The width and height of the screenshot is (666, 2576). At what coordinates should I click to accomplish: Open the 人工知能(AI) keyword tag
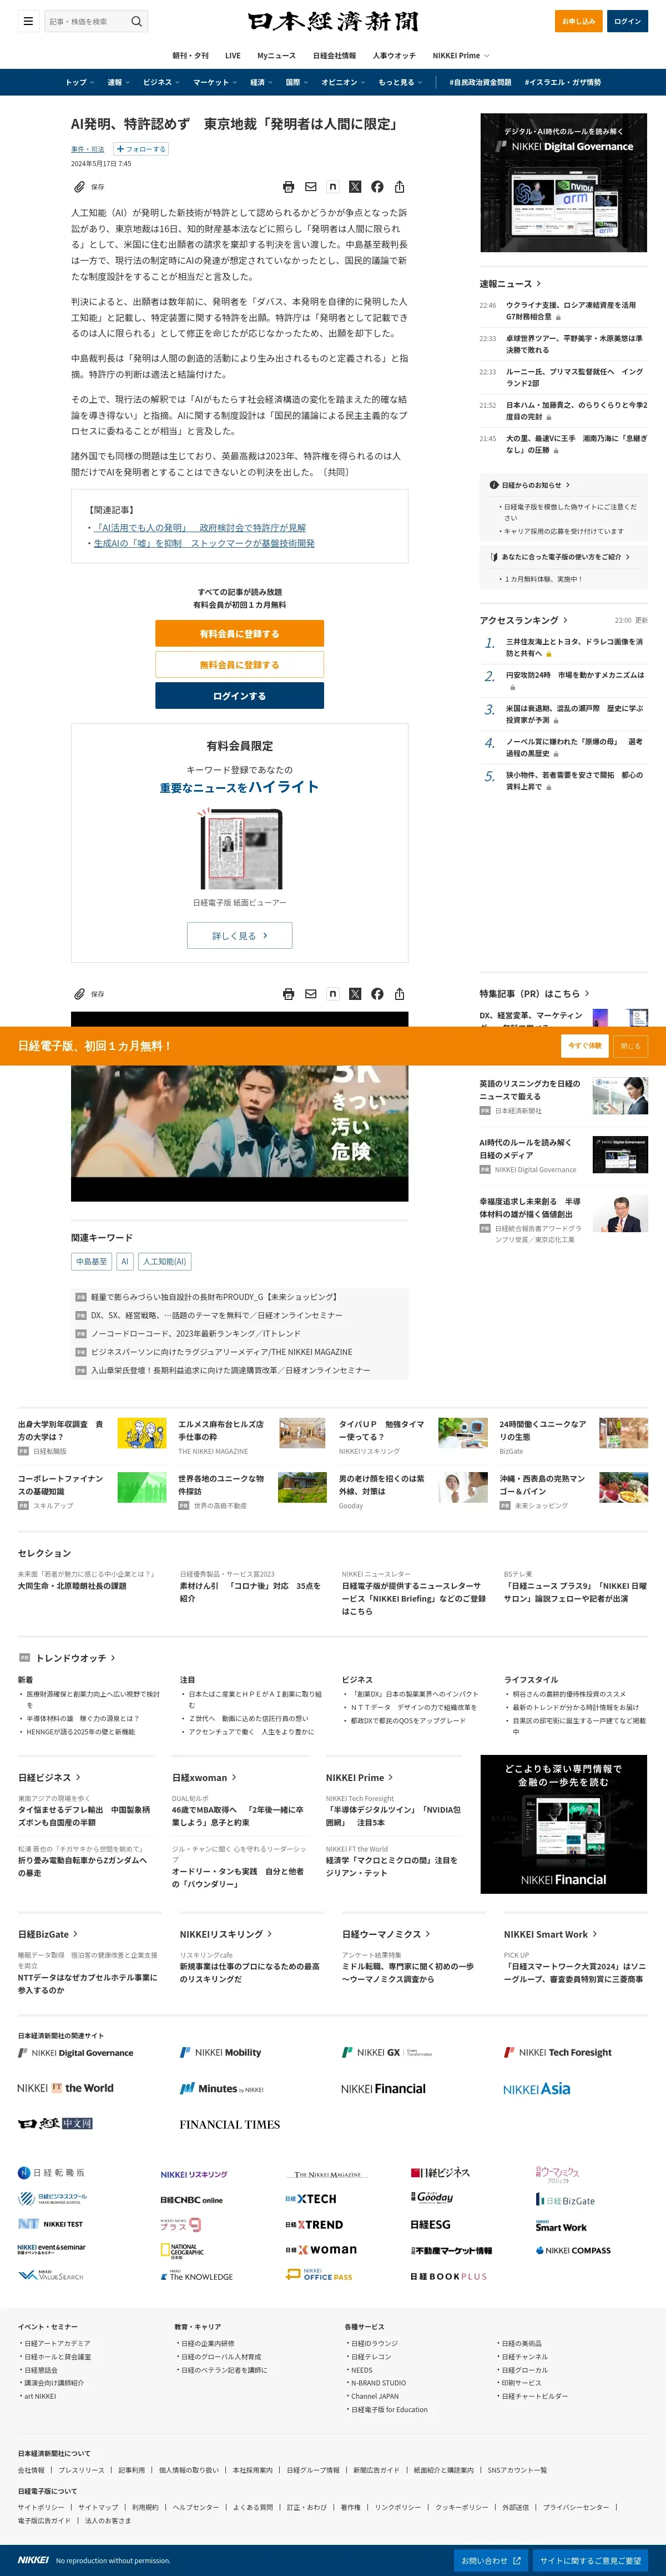[165, 1262]
